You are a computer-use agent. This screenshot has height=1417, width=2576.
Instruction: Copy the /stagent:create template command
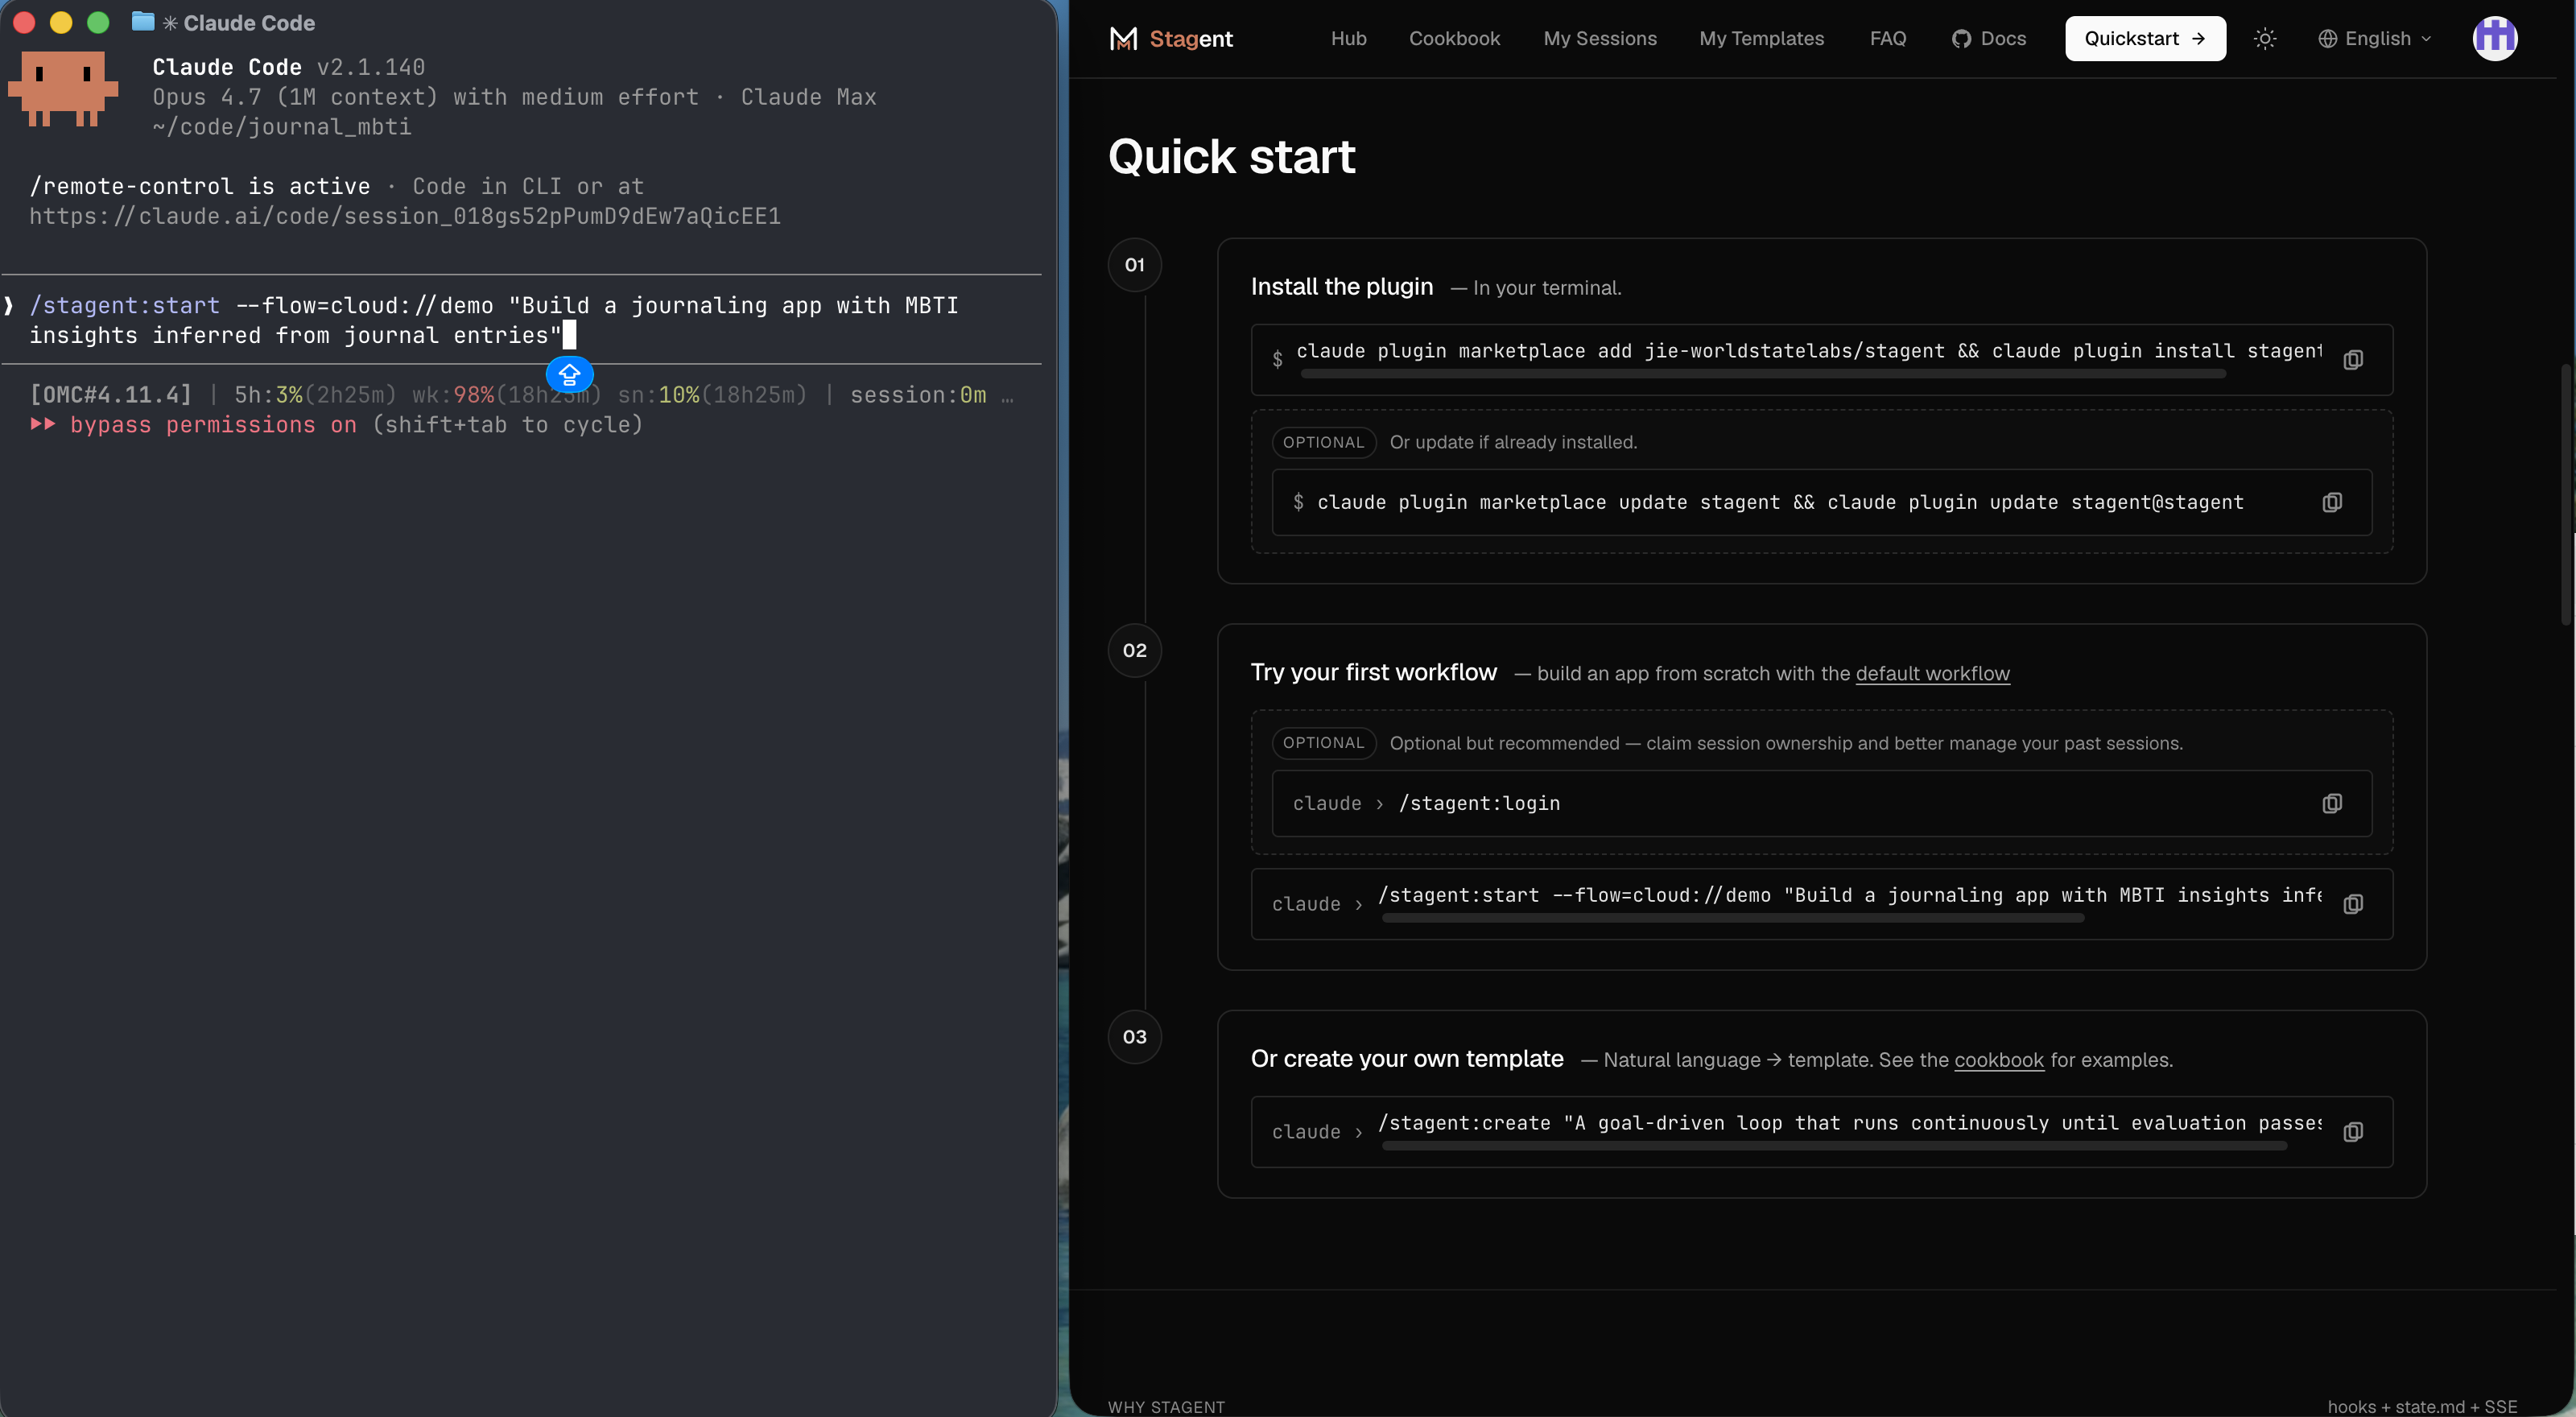pyautogui.click(x=2353, y=1132)
